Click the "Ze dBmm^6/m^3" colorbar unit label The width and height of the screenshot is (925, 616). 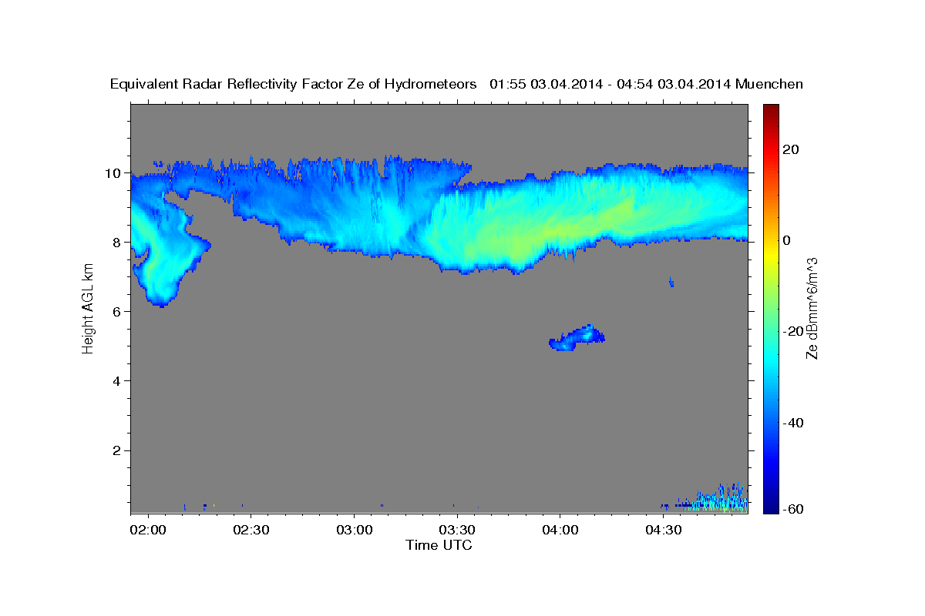tap(812, 308)
